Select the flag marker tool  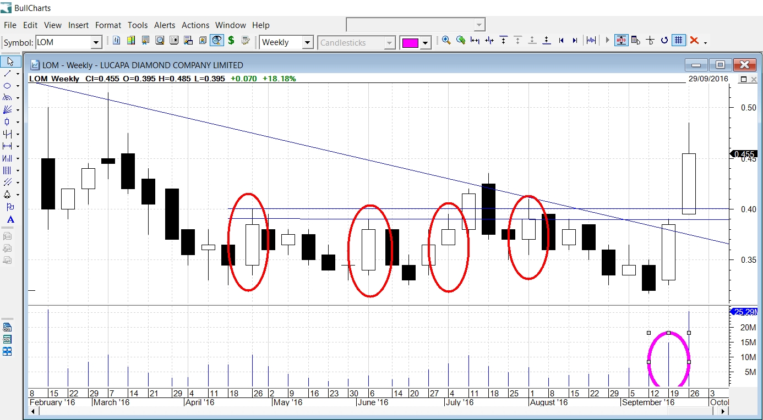click(x=10, y=207)
